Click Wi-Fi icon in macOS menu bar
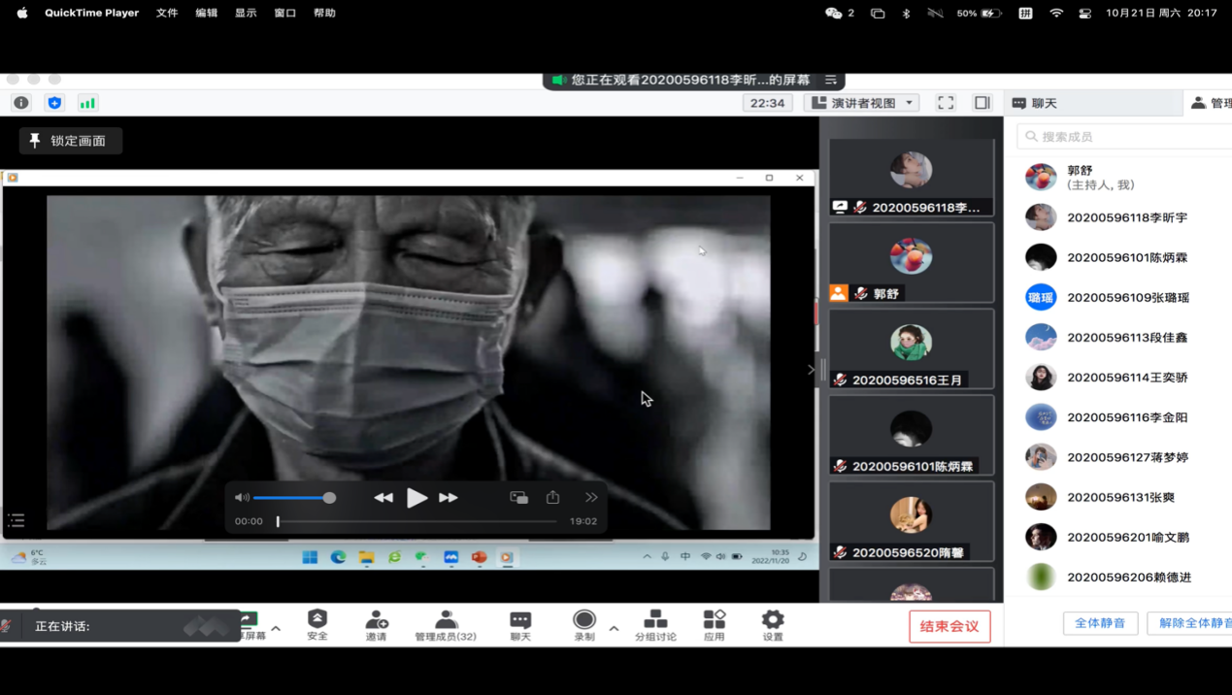The height and width of the screenshot is (695, 1232). [1056, 13]
